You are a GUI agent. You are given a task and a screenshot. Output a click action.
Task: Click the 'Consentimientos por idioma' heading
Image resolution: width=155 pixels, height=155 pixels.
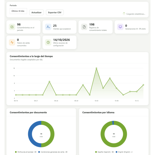click(98, 112)
